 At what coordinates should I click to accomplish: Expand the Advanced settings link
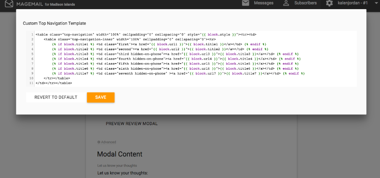[108, 142]
